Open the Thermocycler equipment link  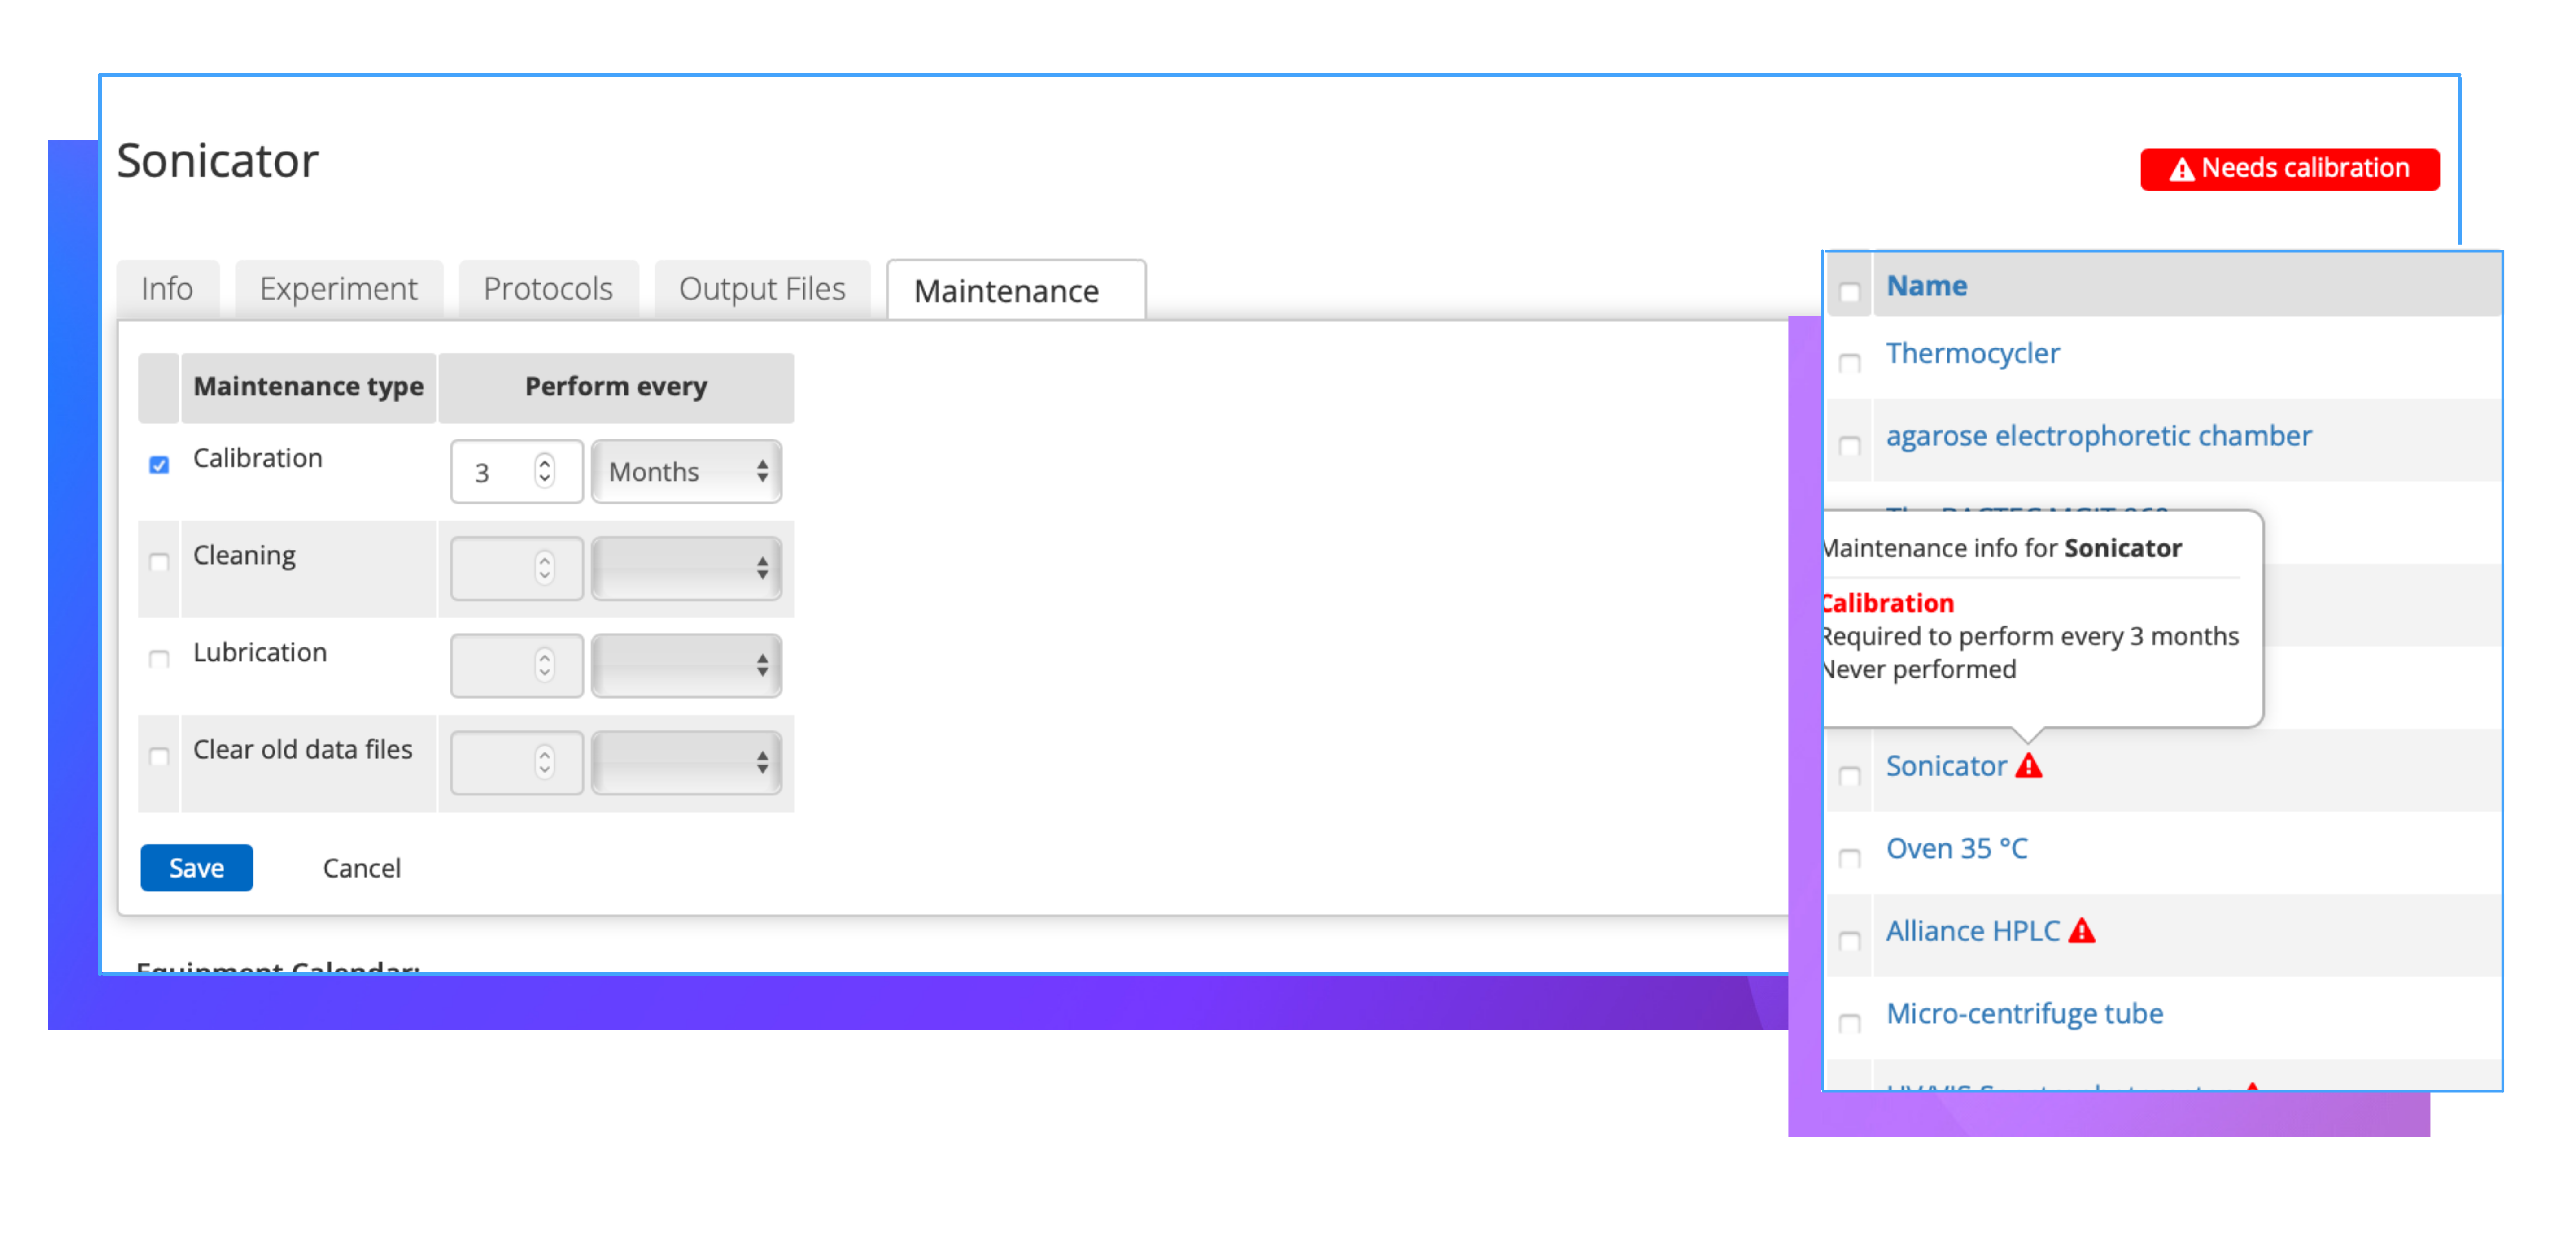click(1972, 354)
